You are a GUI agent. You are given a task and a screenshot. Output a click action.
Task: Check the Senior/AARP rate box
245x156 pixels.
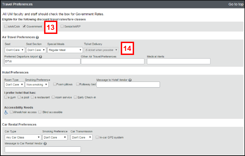coord(62,26)
